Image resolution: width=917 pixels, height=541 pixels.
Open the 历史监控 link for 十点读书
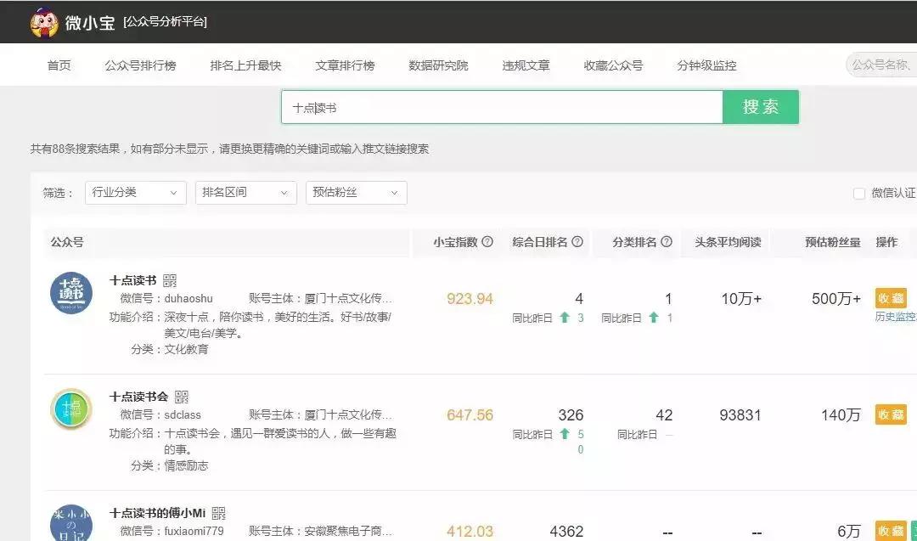[x=896, y=316]
